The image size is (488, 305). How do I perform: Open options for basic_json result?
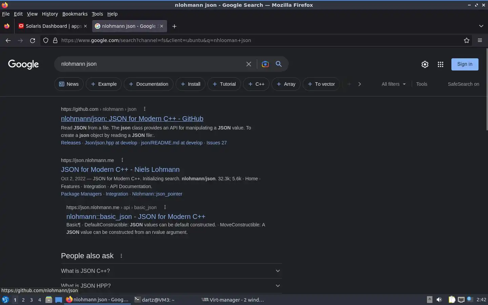[x=165, y=207]
